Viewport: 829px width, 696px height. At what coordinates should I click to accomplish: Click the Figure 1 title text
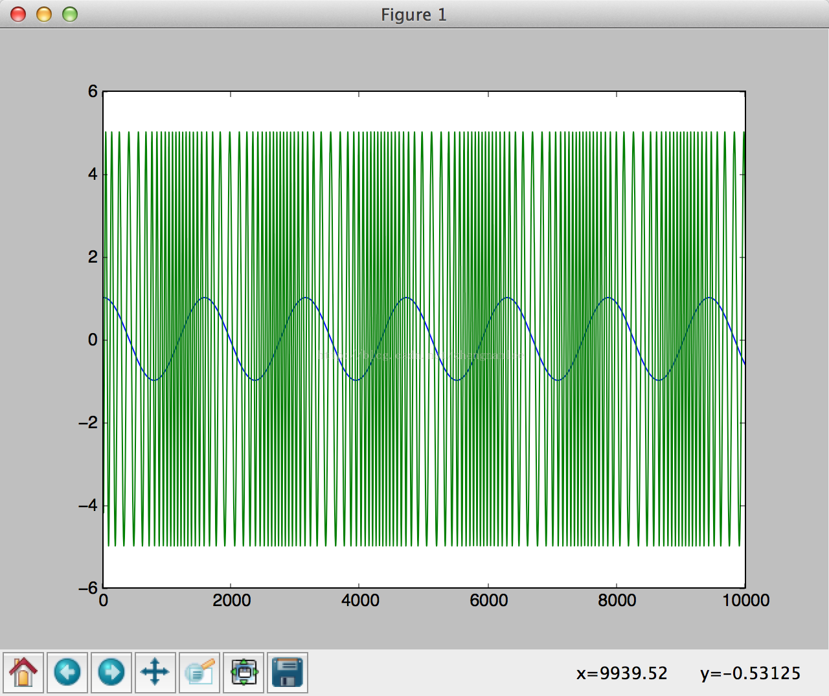[414, 15]
